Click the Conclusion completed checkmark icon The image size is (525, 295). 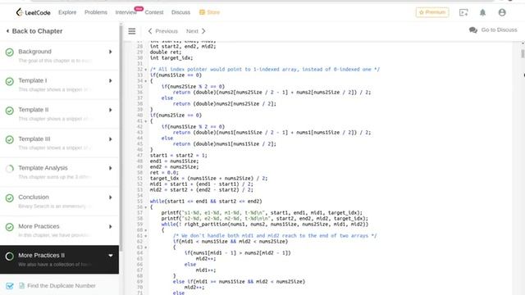10,198
